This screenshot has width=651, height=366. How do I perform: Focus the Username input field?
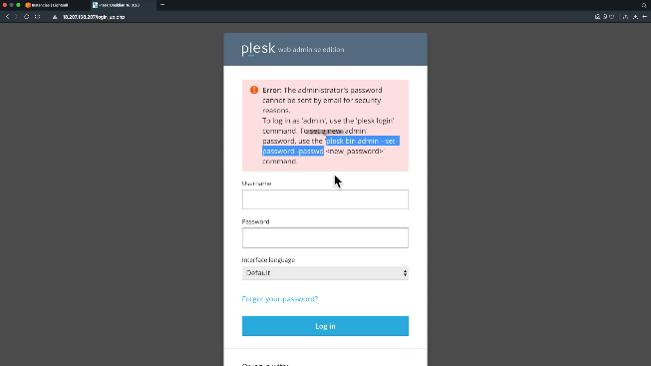tap(325, 199)
